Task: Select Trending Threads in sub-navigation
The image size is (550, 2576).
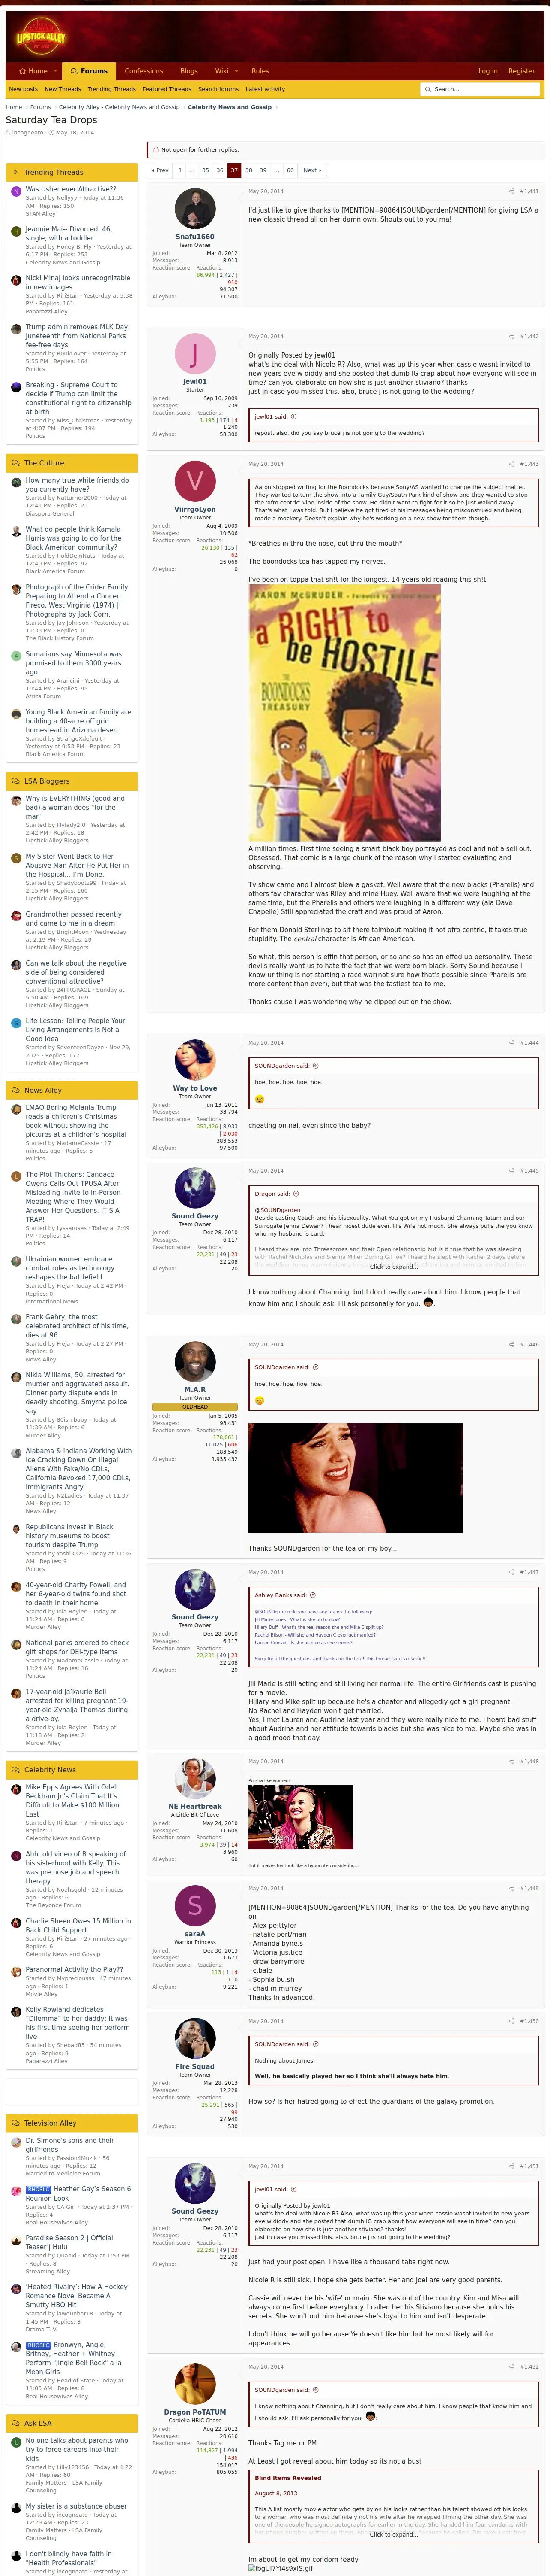Action: tap(112, 89)
